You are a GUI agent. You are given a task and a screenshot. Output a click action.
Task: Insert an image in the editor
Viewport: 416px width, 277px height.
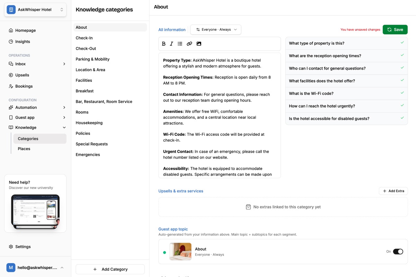pos(199,44)
